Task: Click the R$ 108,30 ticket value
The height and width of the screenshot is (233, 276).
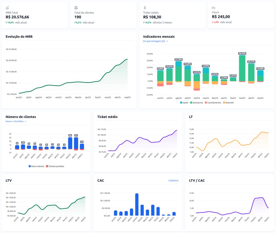Action: (x=152, y=17)
